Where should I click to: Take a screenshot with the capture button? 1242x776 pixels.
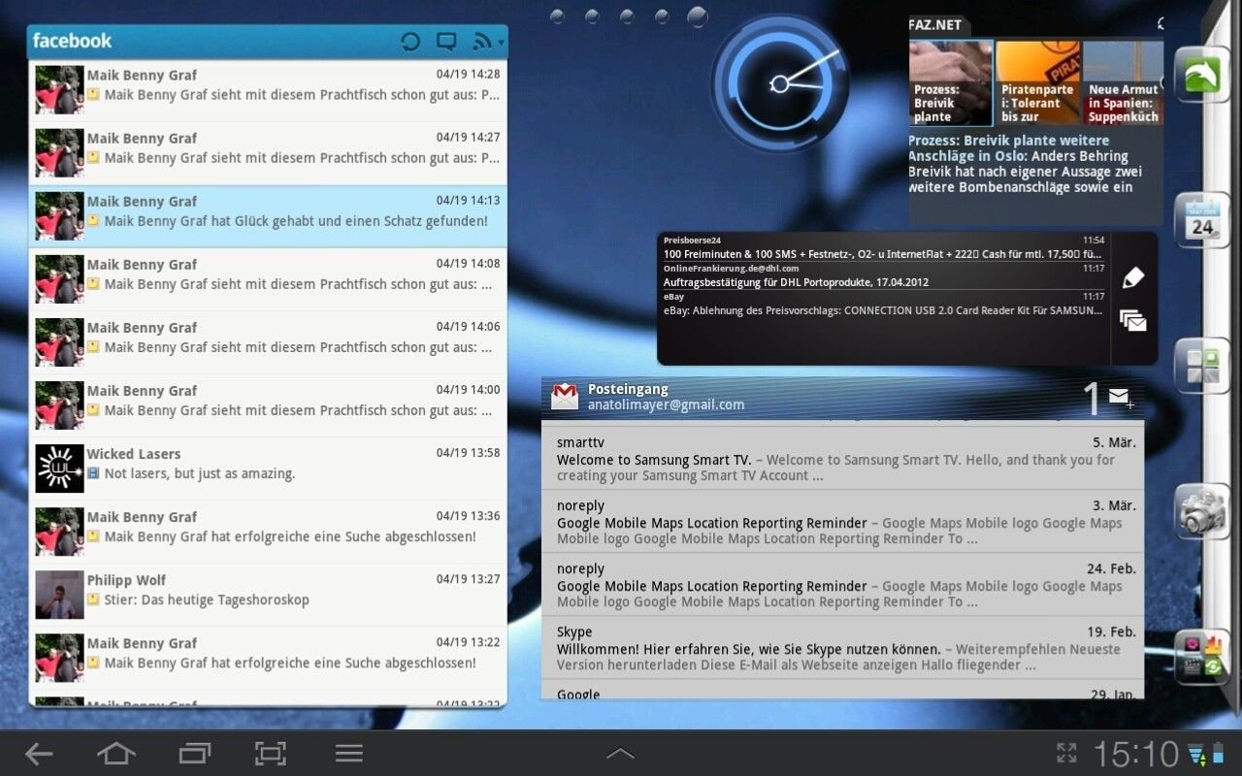coord(271,754)
